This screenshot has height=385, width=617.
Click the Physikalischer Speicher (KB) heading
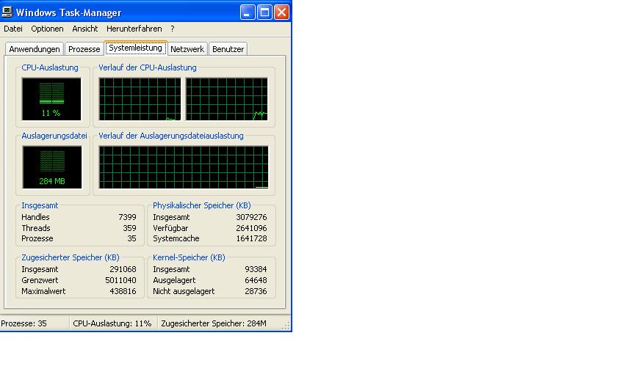[x=202, y=205]
